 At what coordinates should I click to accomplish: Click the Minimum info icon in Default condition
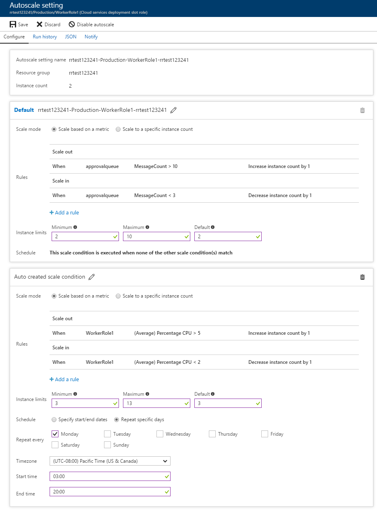click(75, 227)
